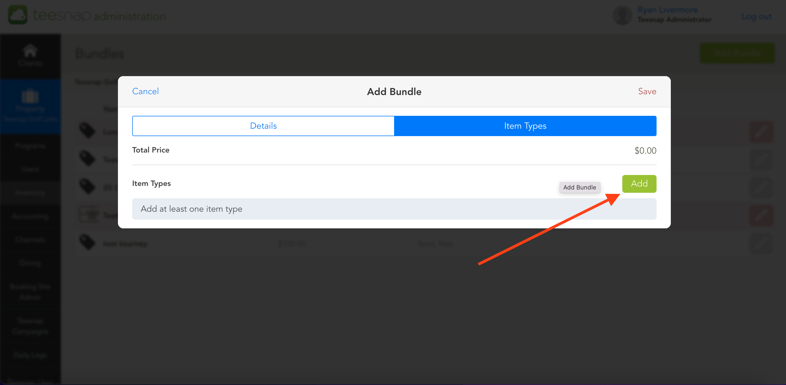Open Teesnap Campaigns in the sidebar

click(30, 326)
